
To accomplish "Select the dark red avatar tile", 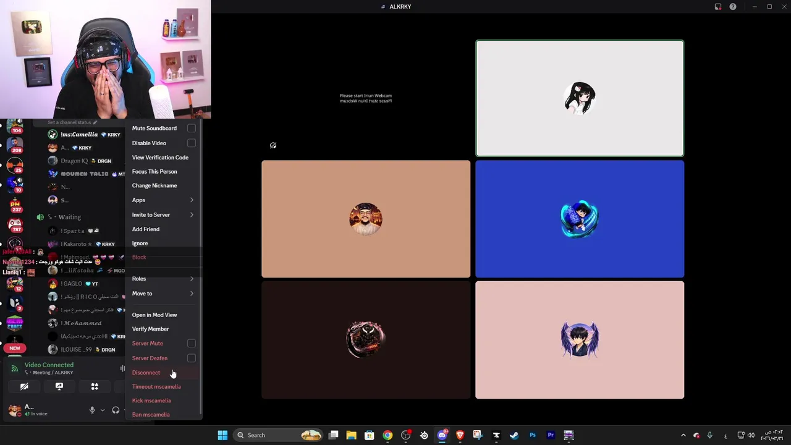I will click(366, 340).
